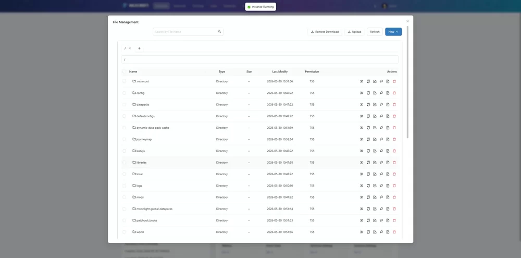Close the File Management dialog
The image size is (521, 258).
coord(408,21)
